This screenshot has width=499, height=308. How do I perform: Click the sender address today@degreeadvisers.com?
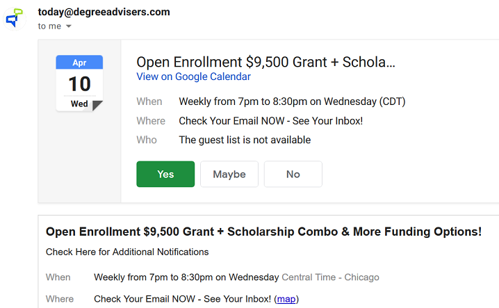[104, 12]
